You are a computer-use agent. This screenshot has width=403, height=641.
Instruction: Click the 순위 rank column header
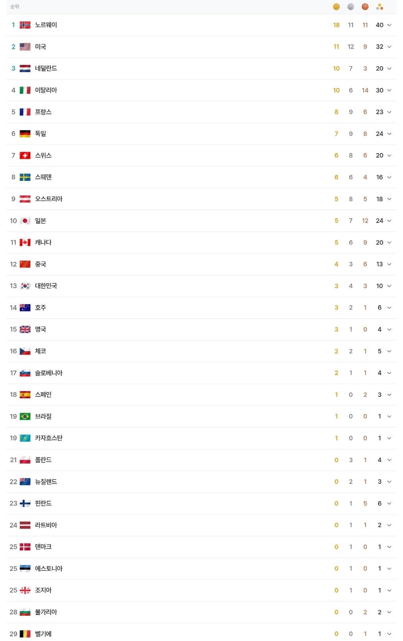(15, 7)
